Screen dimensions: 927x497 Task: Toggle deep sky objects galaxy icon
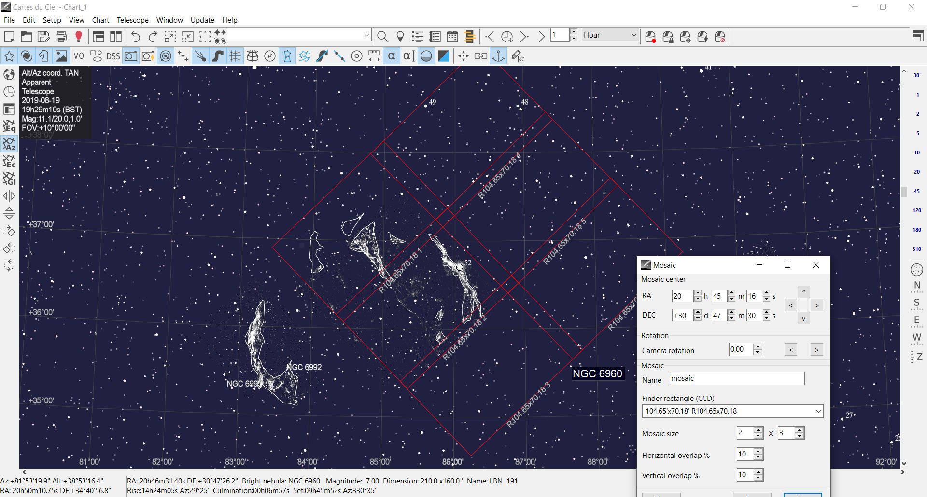point(27,56)
